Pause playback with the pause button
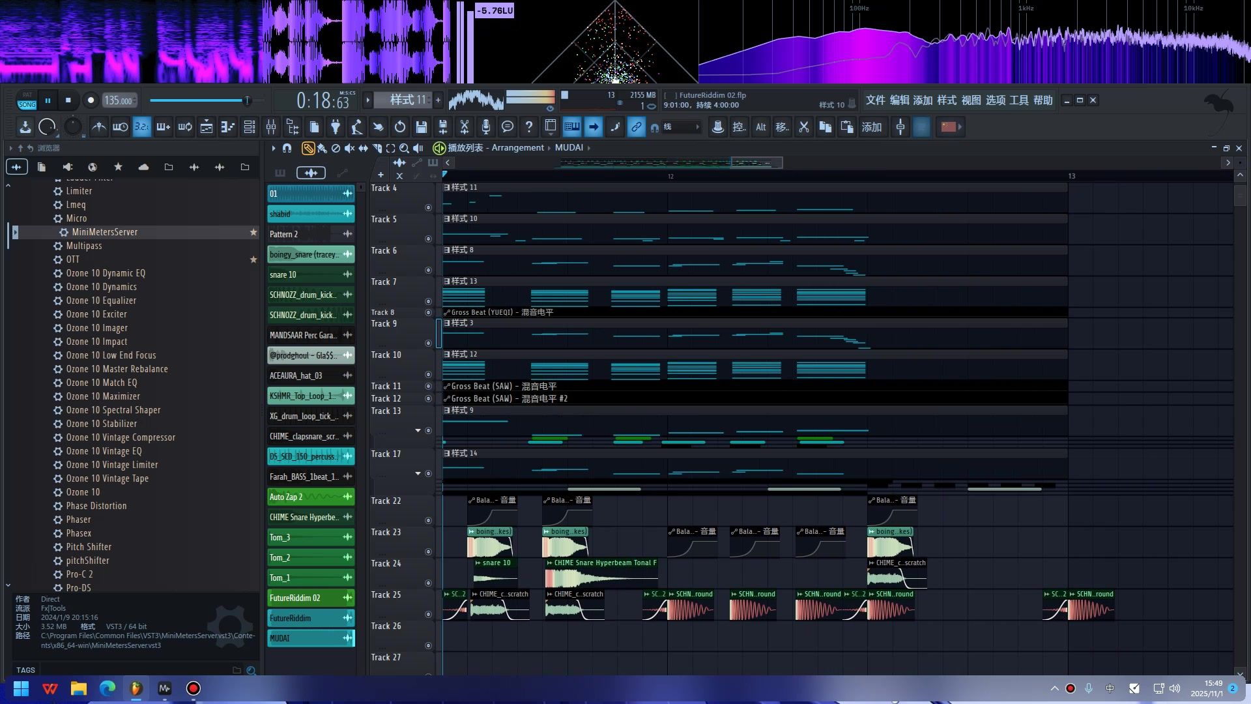Screen dimensions: 1251x704 (48, 100)
